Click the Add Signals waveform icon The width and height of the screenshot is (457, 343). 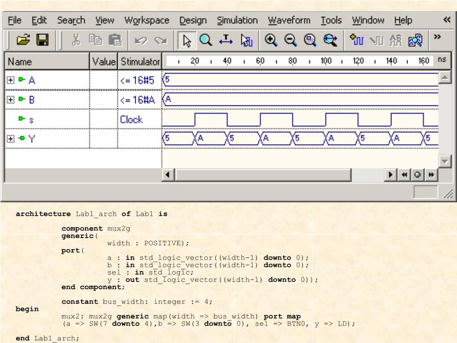point(357,40)
